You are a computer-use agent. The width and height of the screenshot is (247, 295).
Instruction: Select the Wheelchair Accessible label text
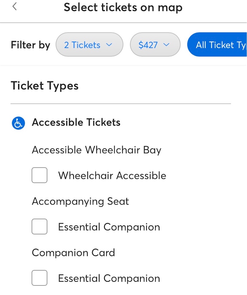click(112, 175)
